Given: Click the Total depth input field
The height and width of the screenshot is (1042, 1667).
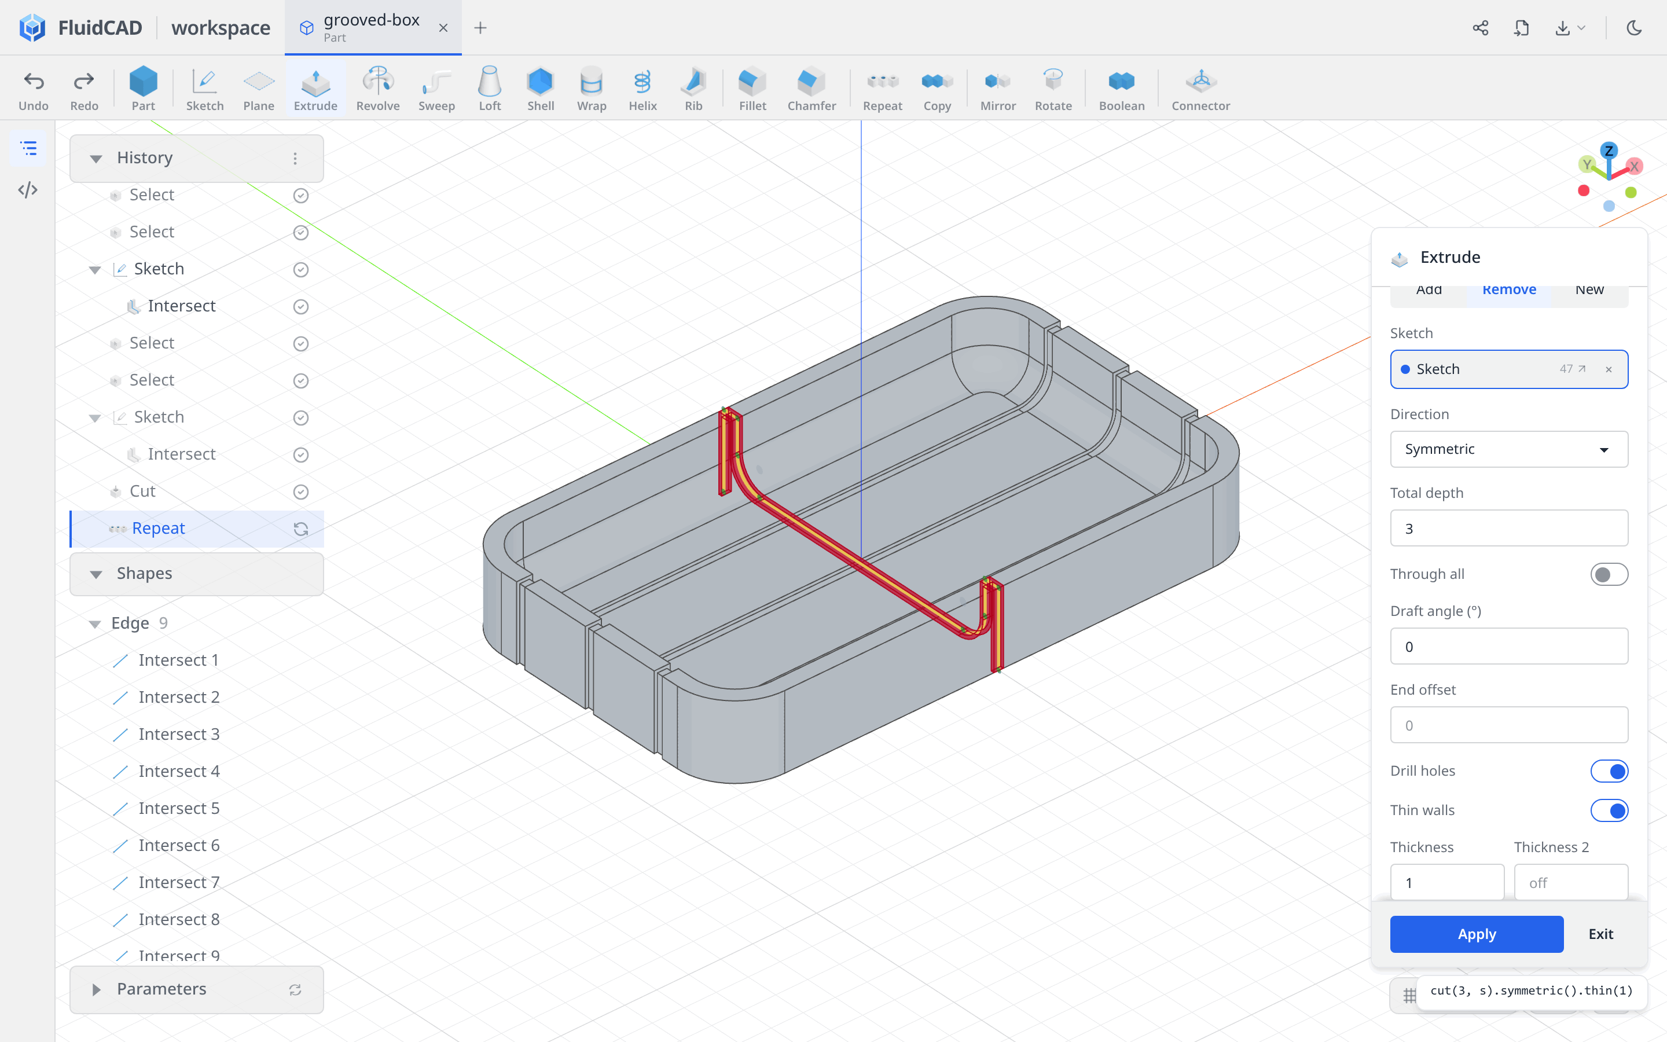Looking at the screenshot, I should pos(1508,529).
